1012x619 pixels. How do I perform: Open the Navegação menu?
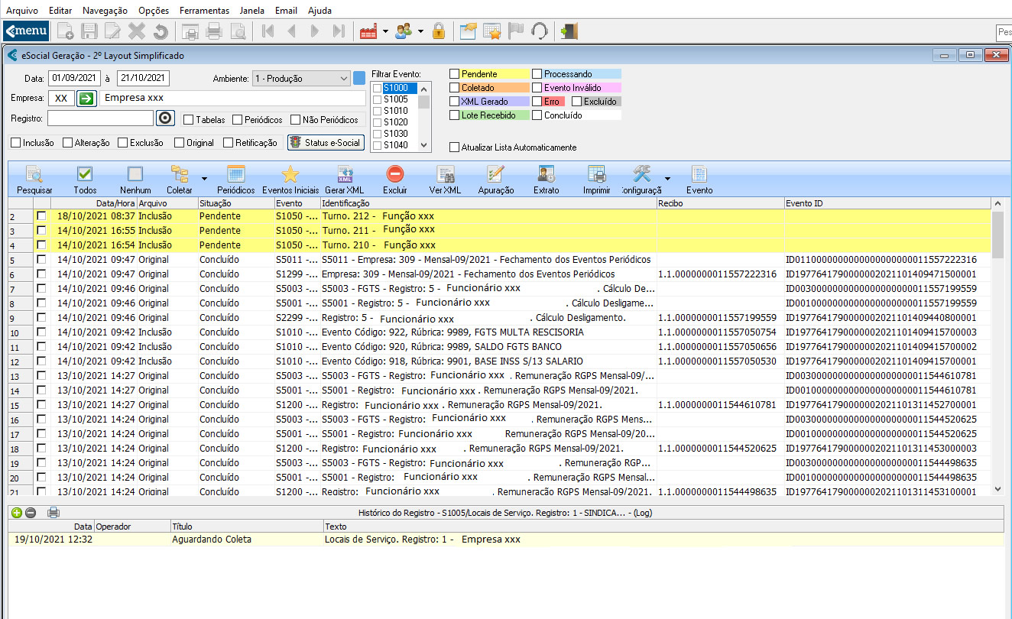[x=105, y=11]
